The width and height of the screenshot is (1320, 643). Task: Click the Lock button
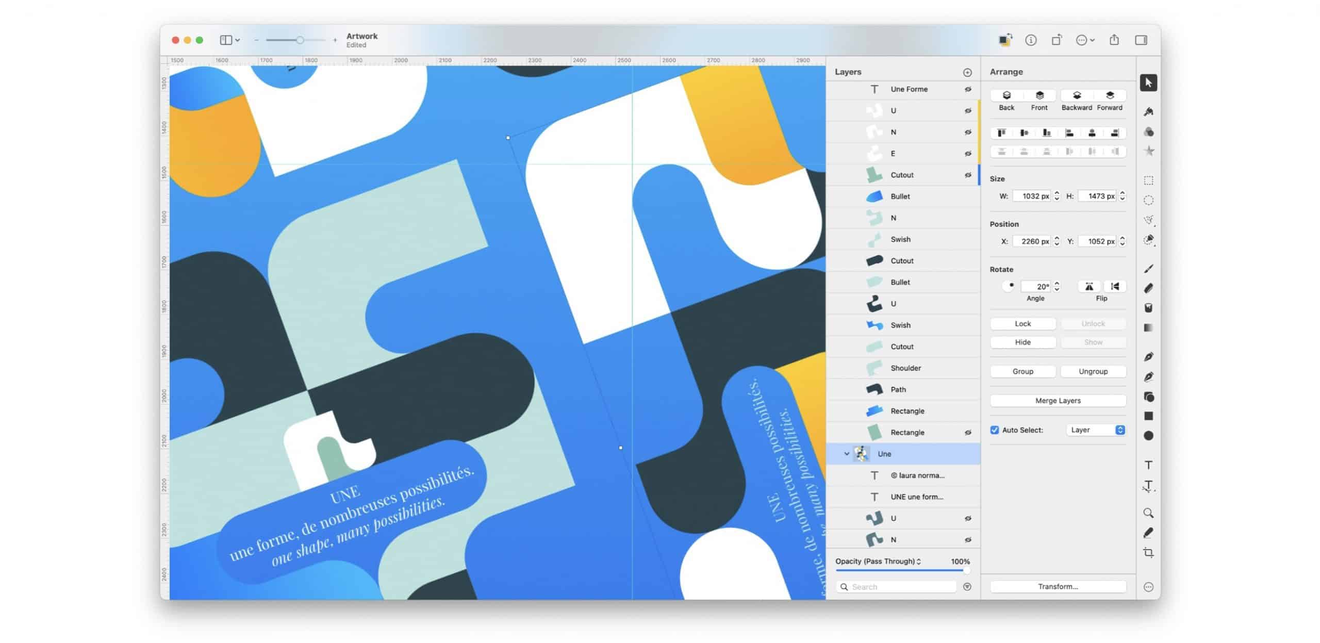coord(1023,324)
